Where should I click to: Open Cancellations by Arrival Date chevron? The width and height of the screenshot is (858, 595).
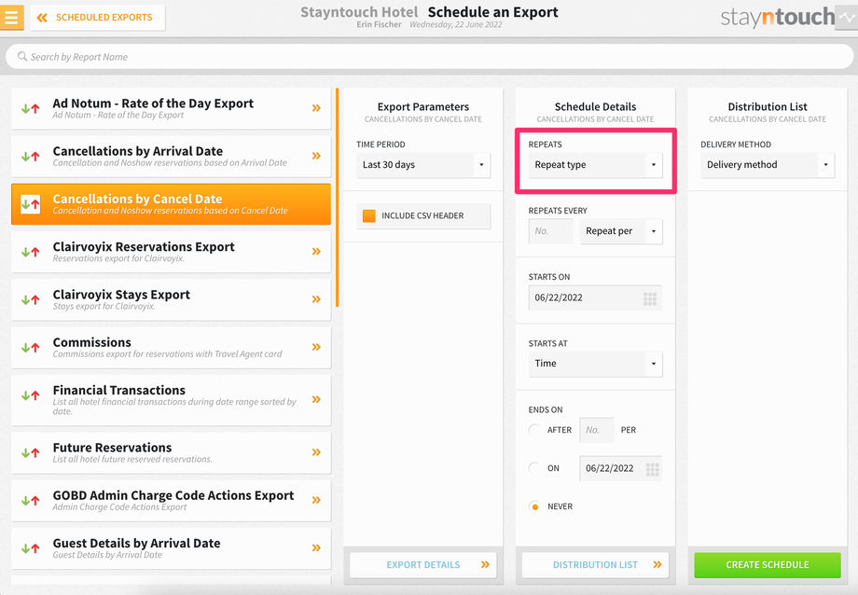[316, 156]
